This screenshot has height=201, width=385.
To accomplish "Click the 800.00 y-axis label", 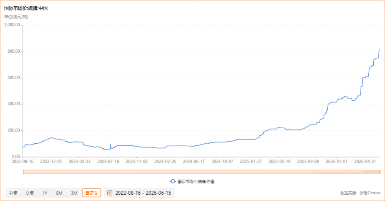I will tap(13, 51).
